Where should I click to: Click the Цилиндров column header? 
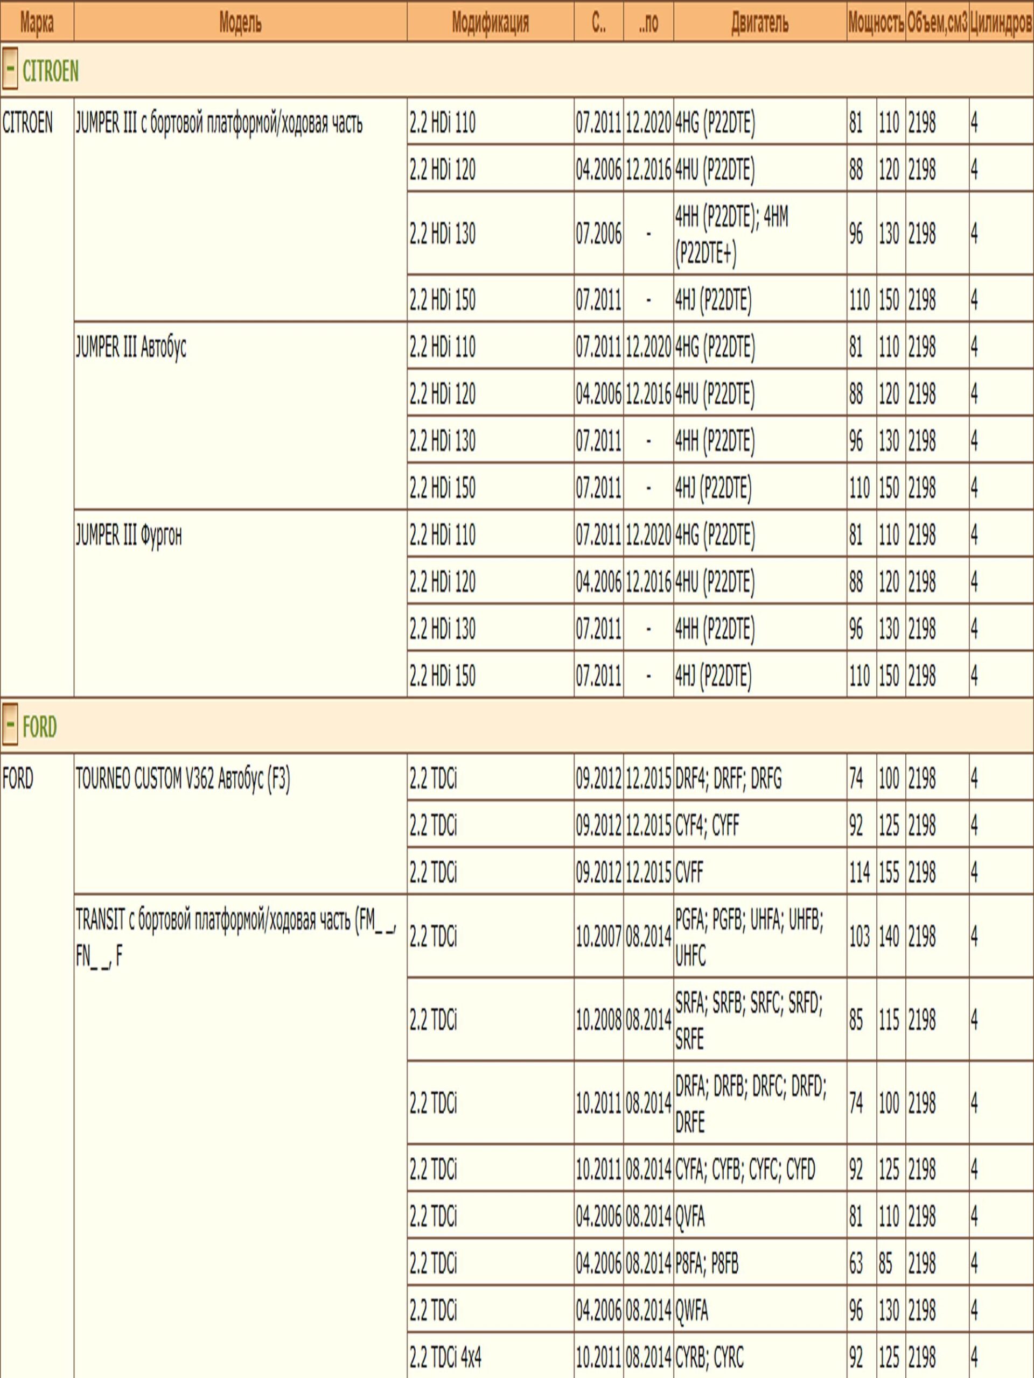tap(1001, 23)
